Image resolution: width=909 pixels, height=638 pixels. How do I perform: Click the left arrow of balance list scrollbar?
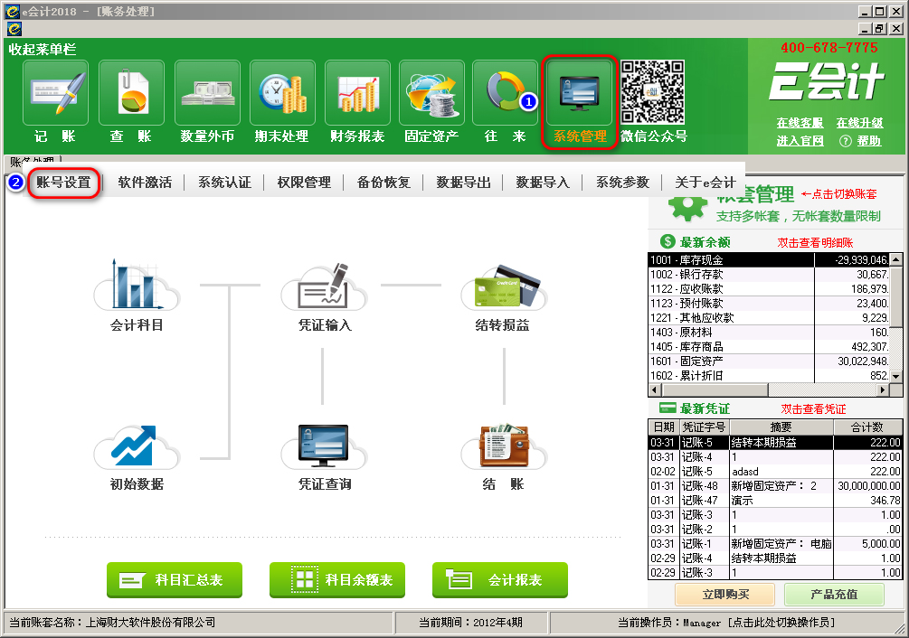pyautogui.click(x=655, y=389)
